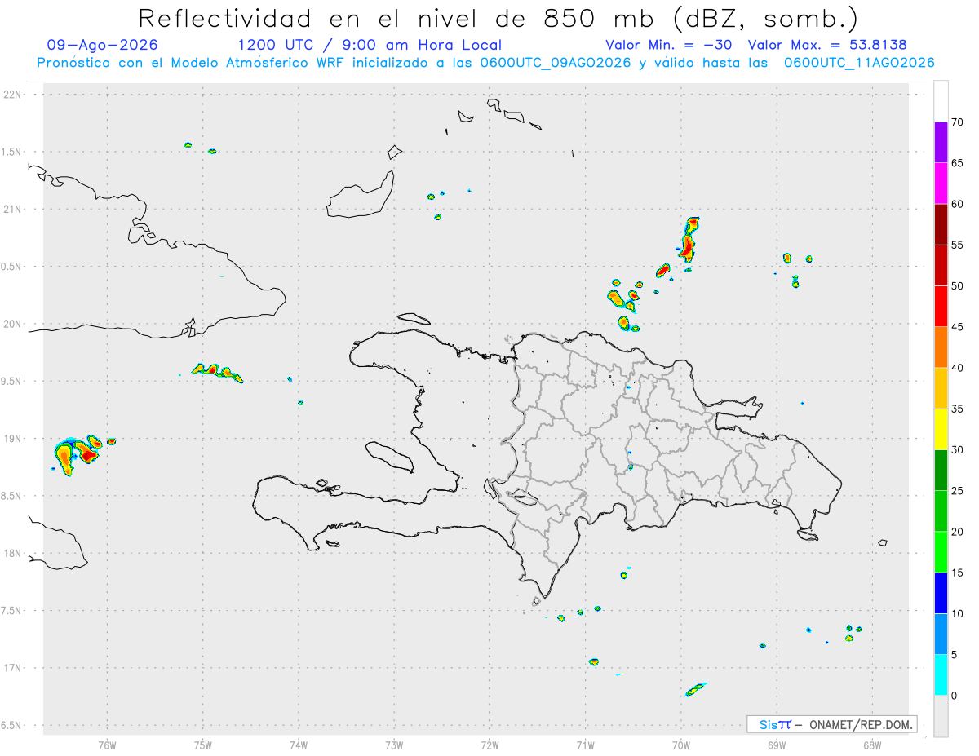Select the '21N' latitude label

tap(13, 210)
